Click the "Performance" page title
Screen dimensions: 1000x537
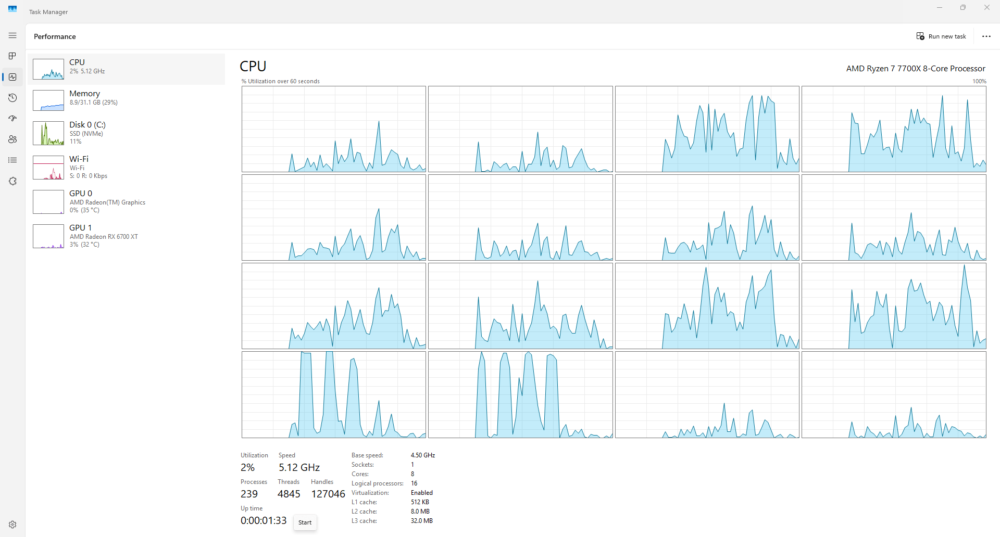coord(55,36)
